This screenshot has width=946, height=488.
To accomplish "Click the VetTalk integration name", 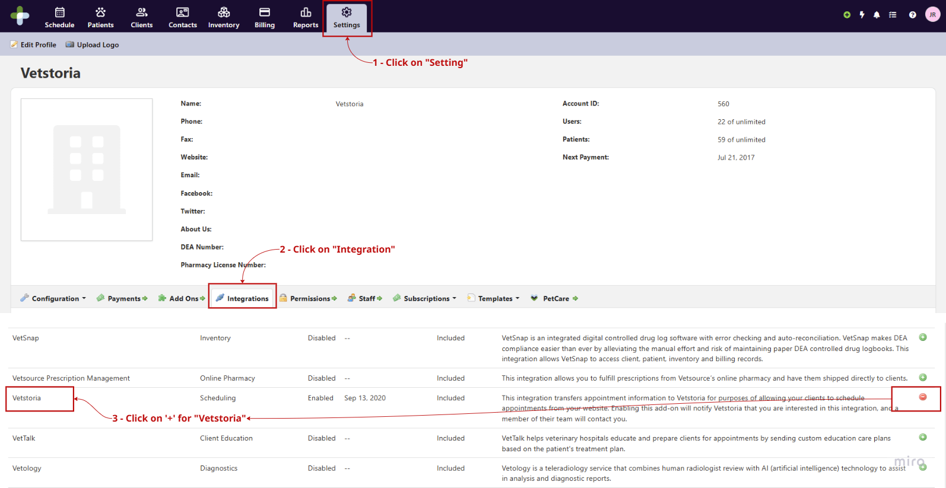I will tap(24, 438).
